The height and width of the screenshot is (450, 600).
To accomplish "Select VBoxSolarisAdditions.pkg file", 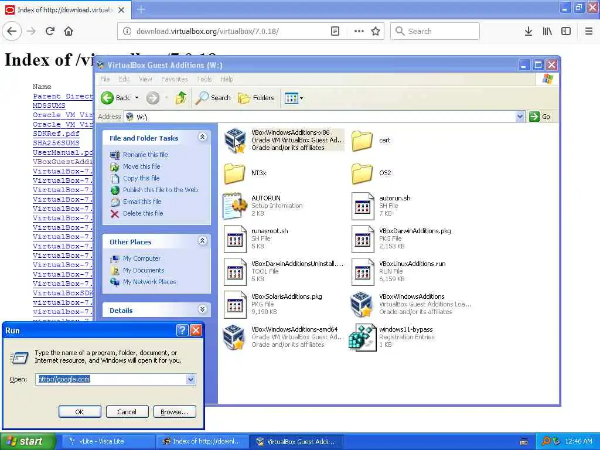I will [x=234, y=305].
